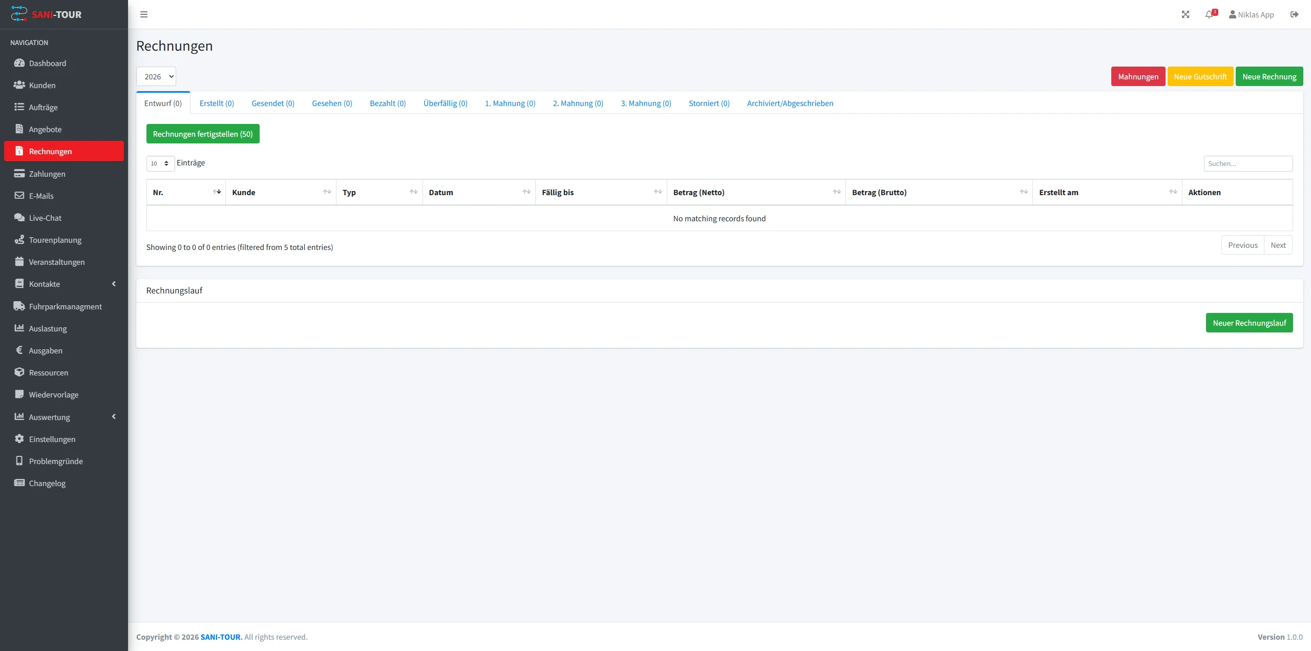This screenshot has width=1311, height=651.
Task: Click the Suchen search field
Action: point(1247,163)
